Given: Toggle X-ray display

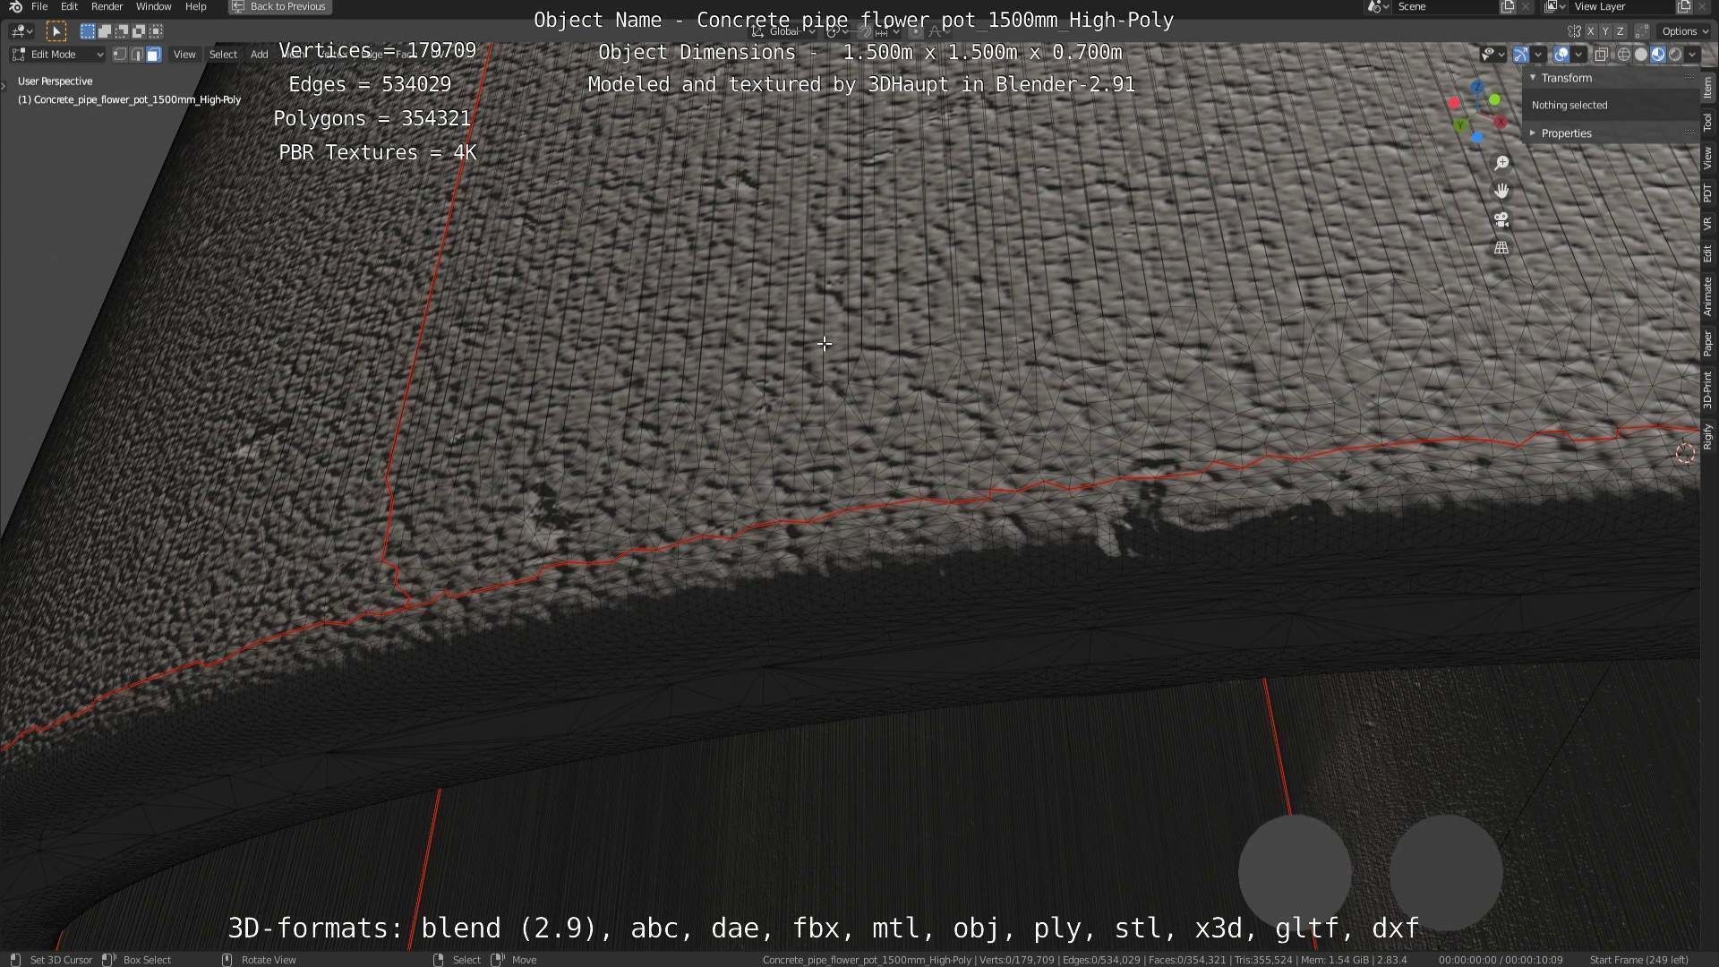Looking at the screenshot, I should point(1602,55).
